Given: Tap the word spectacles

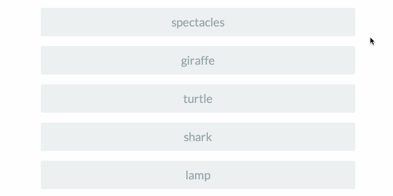Looking at the screenshot, I should [198, 23].
